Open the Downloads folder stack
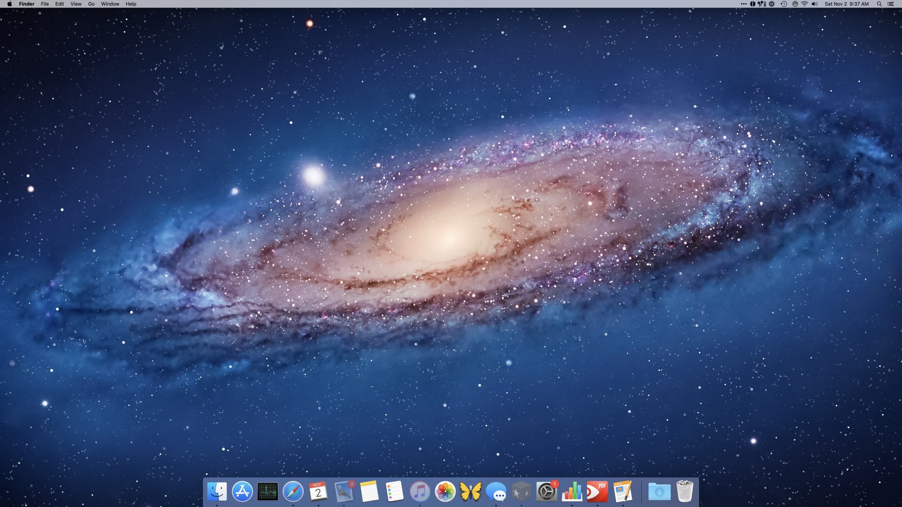 tap(659, 491)
